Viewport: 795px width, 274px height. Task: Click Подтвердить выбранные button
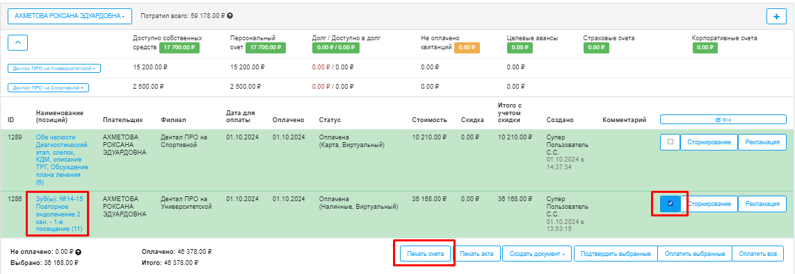(616, 254)
